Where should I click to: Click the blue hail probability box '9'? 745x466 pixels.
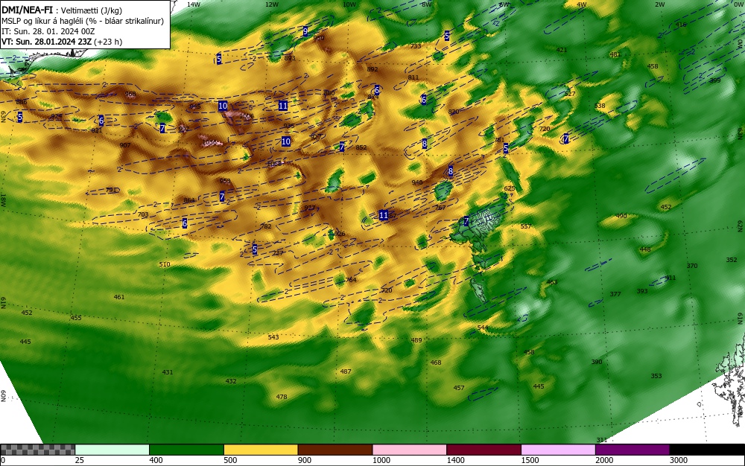click(x=305, y=32)
